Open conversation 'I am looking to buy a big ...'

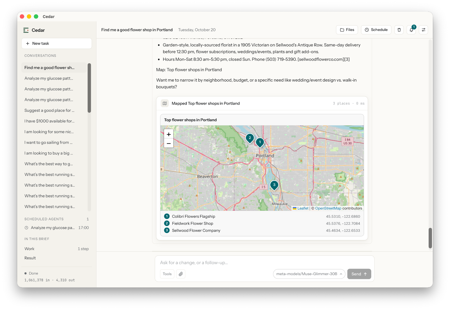pyautogui.click(x=54, y=153)
